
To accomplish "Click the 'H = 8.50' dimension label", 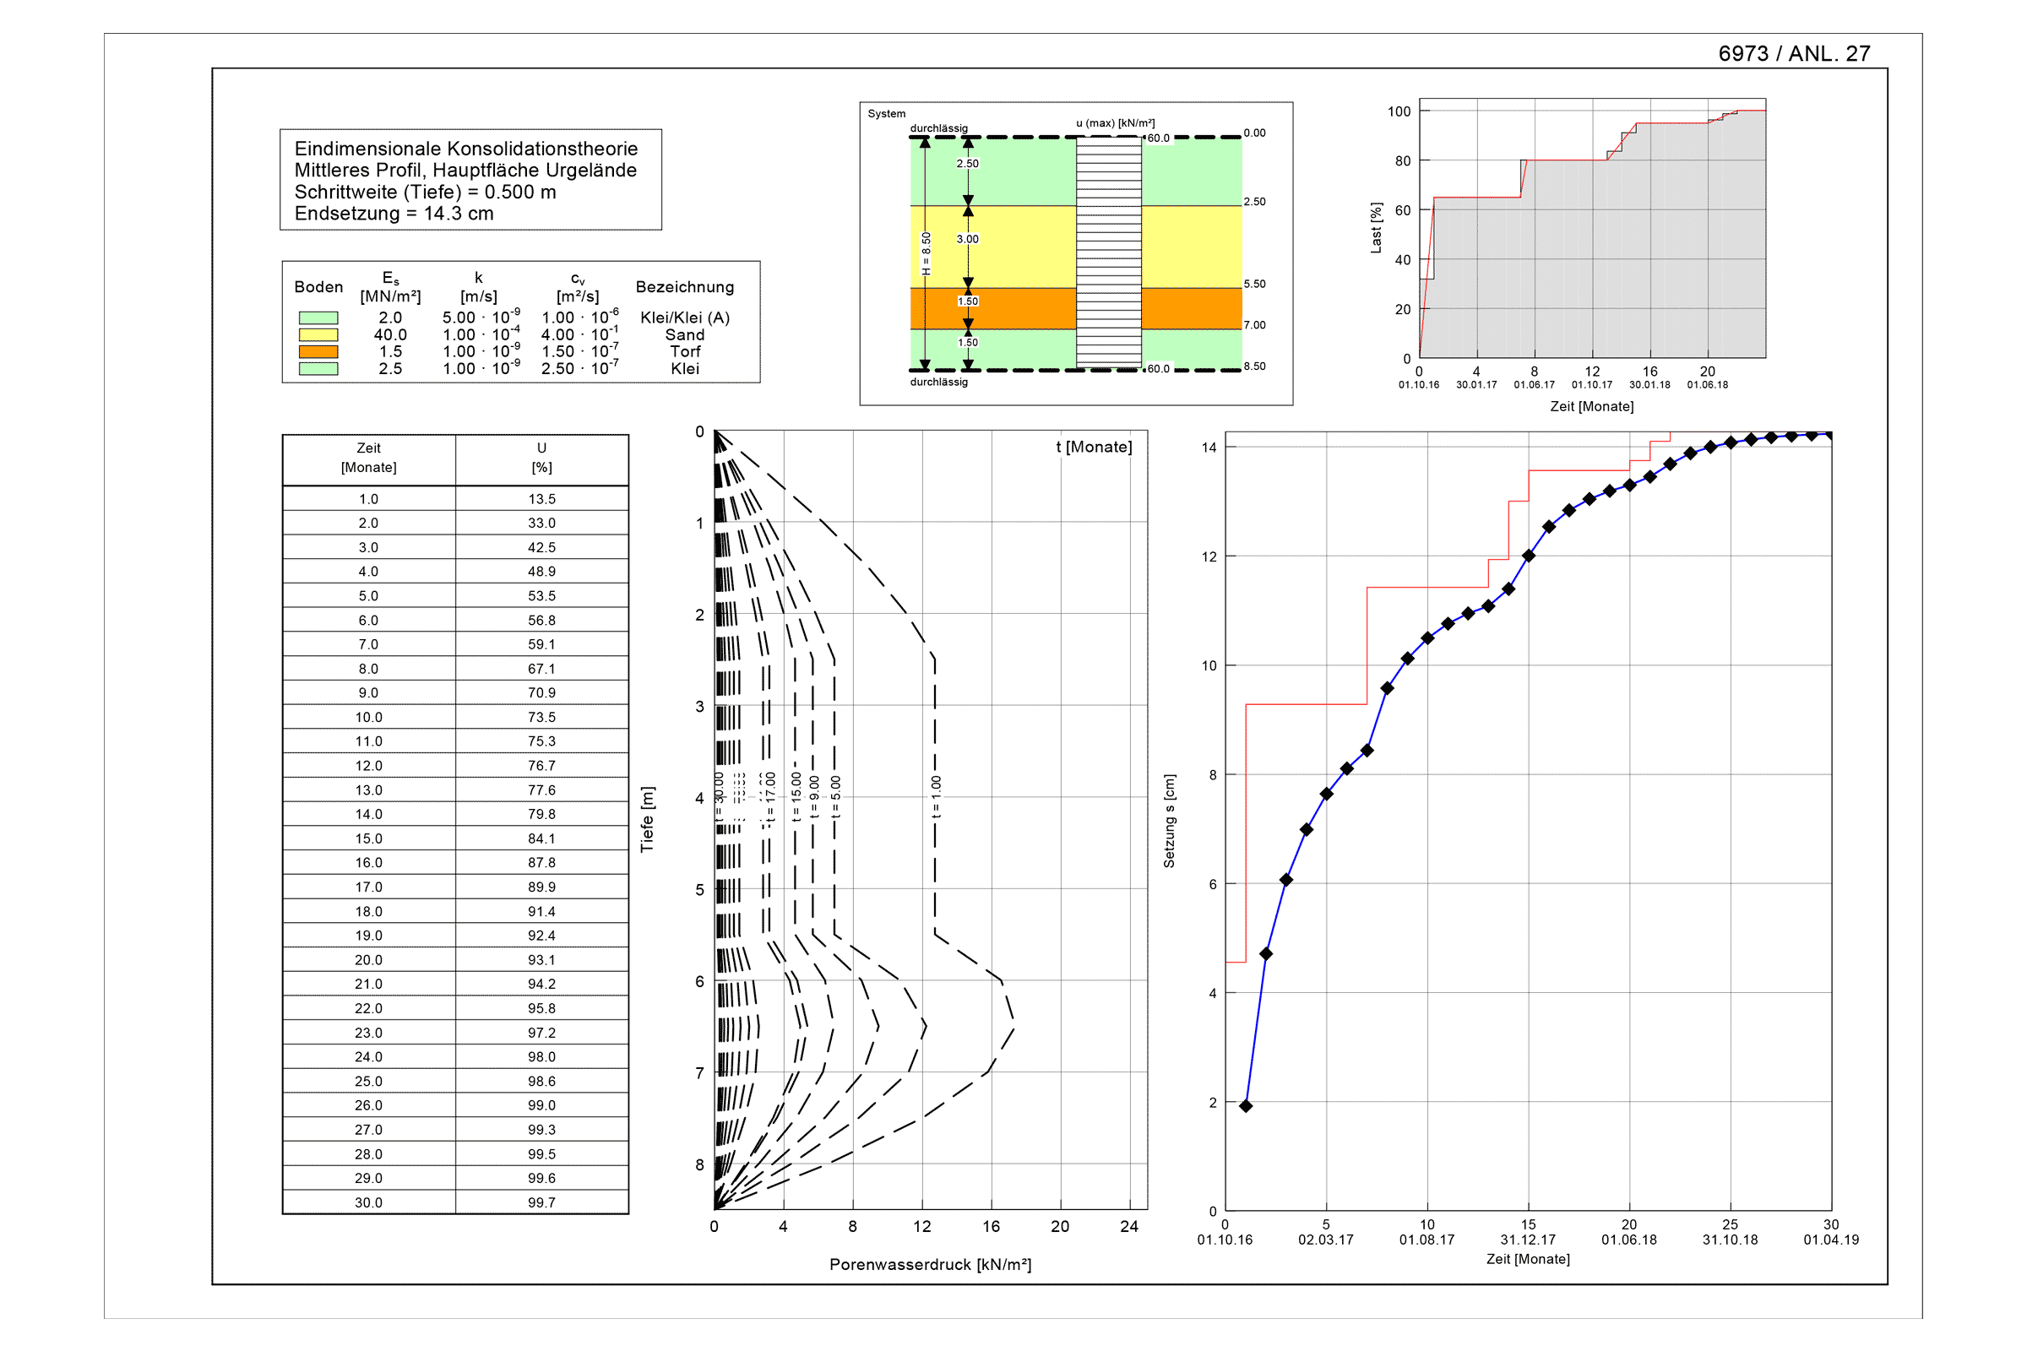I will coord(927,253).
